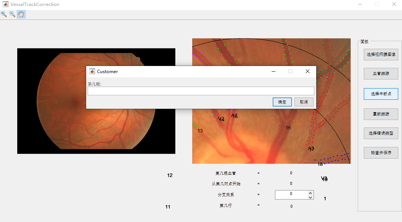Click inside the 分支关系 spinner field
This screenshot has width=402, height=222.
[x=291, y=195]
